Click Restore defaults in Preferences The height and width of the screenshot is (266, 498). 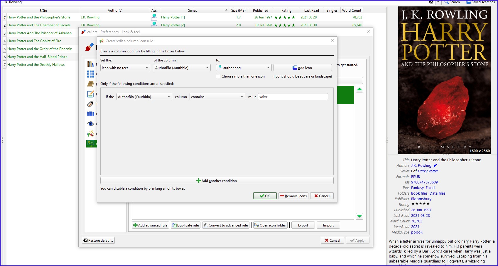(98, 241)
